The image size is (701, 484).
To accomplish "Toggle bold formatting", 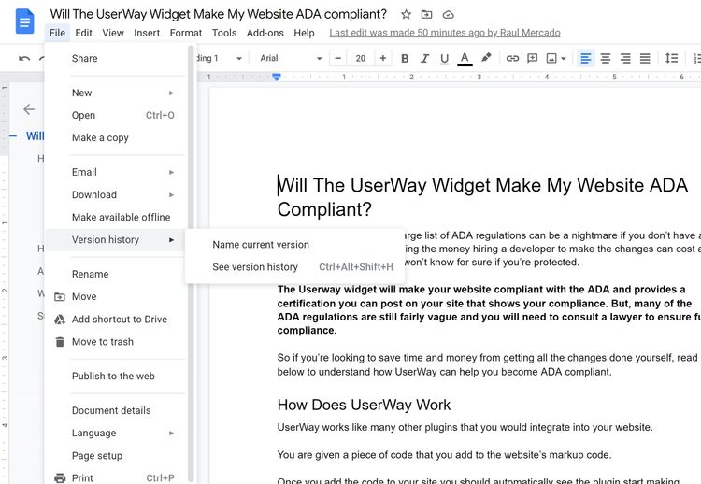I will click(405, 58).
